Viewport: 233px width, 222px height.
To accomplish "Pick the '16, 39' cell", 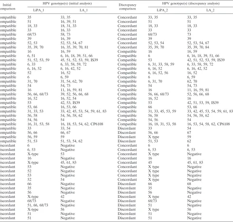I will tap(65, 39).
